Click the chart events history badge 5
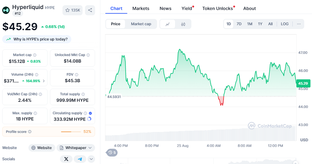 [x=112, y=152]
